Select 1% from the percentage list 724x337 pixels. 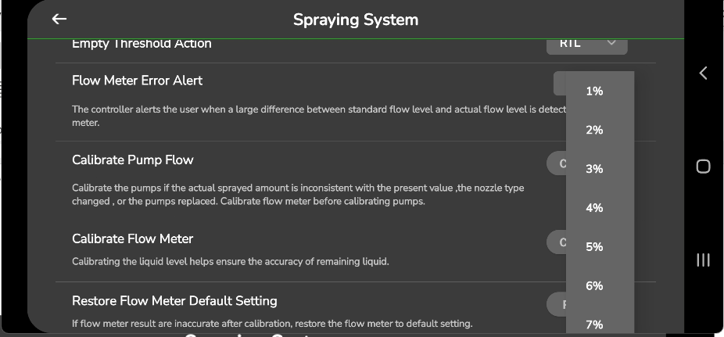point(594,91)
